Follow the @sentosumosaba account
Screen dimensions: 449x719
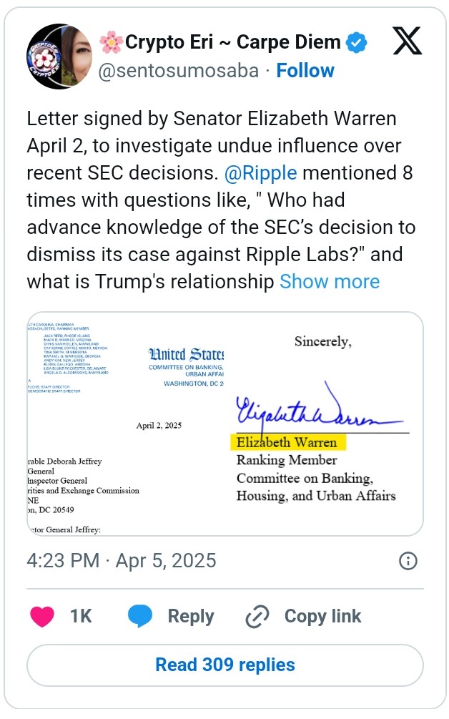pyautogui.click(x=305, y=71)
